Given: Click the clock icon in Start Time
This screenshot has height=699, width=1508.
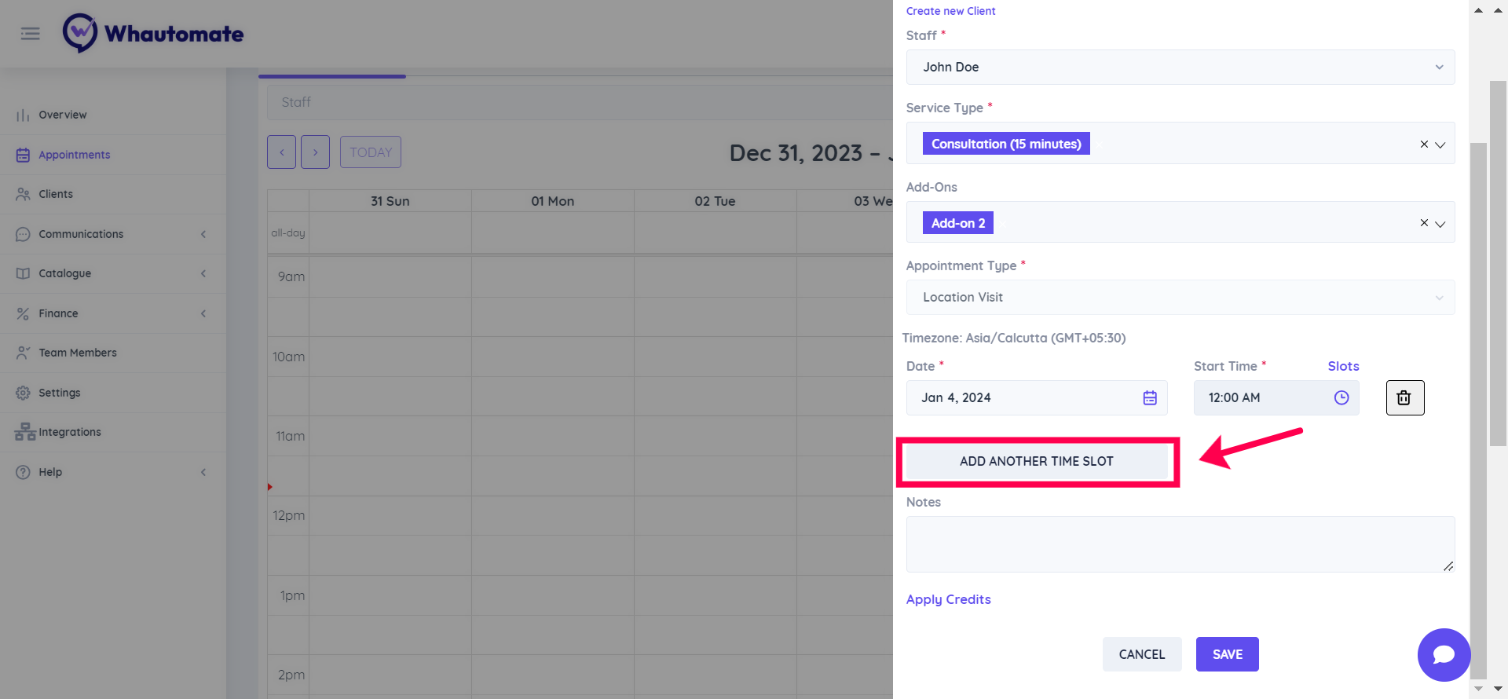Looking at the screenshot, I should [x=1341, y=398].
